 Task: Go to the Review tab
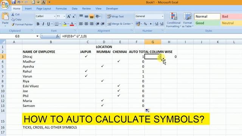[87, 9]
